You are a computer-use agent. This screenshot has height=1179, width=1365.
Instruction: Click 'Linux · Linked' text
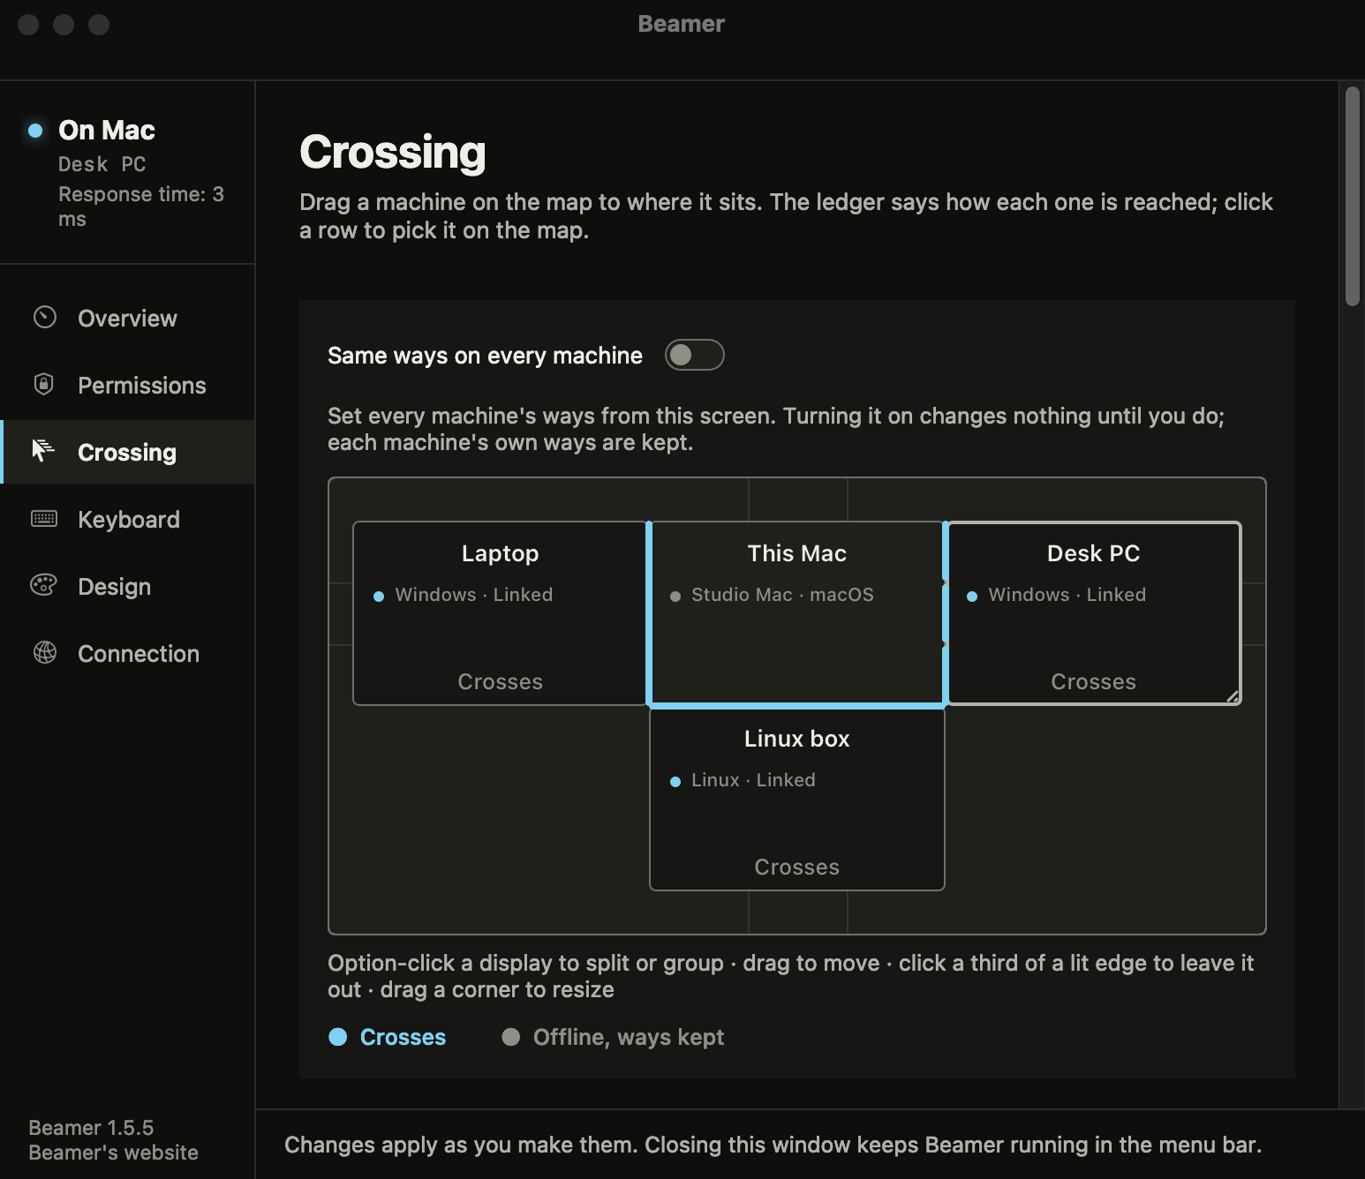[753, 780]
